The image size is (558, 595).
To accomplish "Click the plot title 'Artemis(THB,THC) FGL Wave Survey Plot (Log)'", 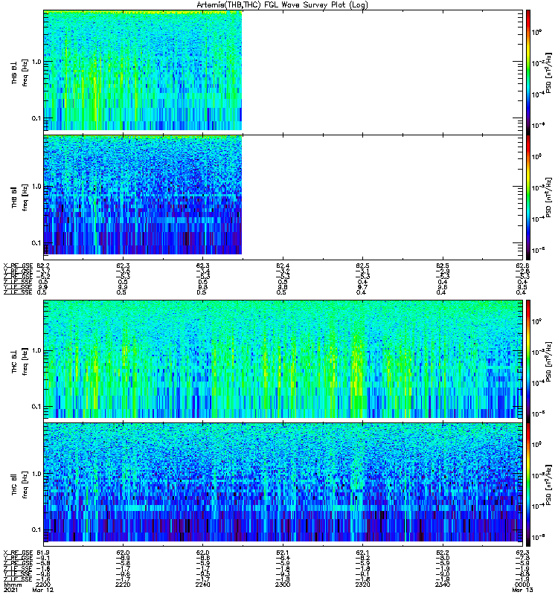I will (282, 5).
